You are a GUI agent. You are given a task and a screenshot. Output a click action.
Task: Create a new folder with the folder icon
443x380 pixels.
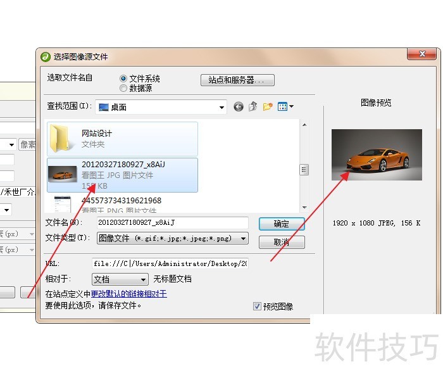point(268,106)
